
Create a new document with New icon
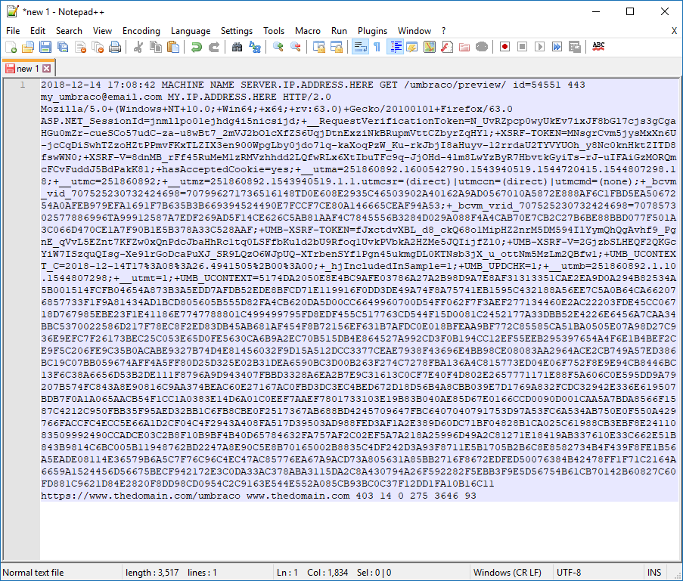click(11, 47)
